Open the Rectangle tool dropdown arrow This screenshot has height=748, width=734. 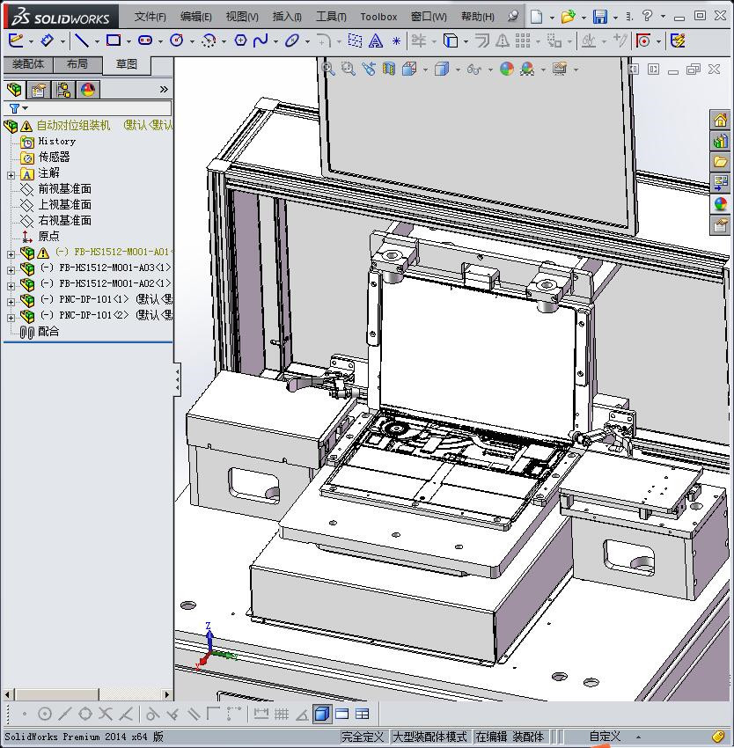[128, 41]
